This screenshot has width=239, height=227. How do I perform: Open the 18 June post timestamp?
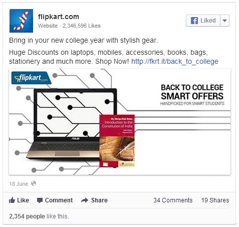(x=19, y=184)
